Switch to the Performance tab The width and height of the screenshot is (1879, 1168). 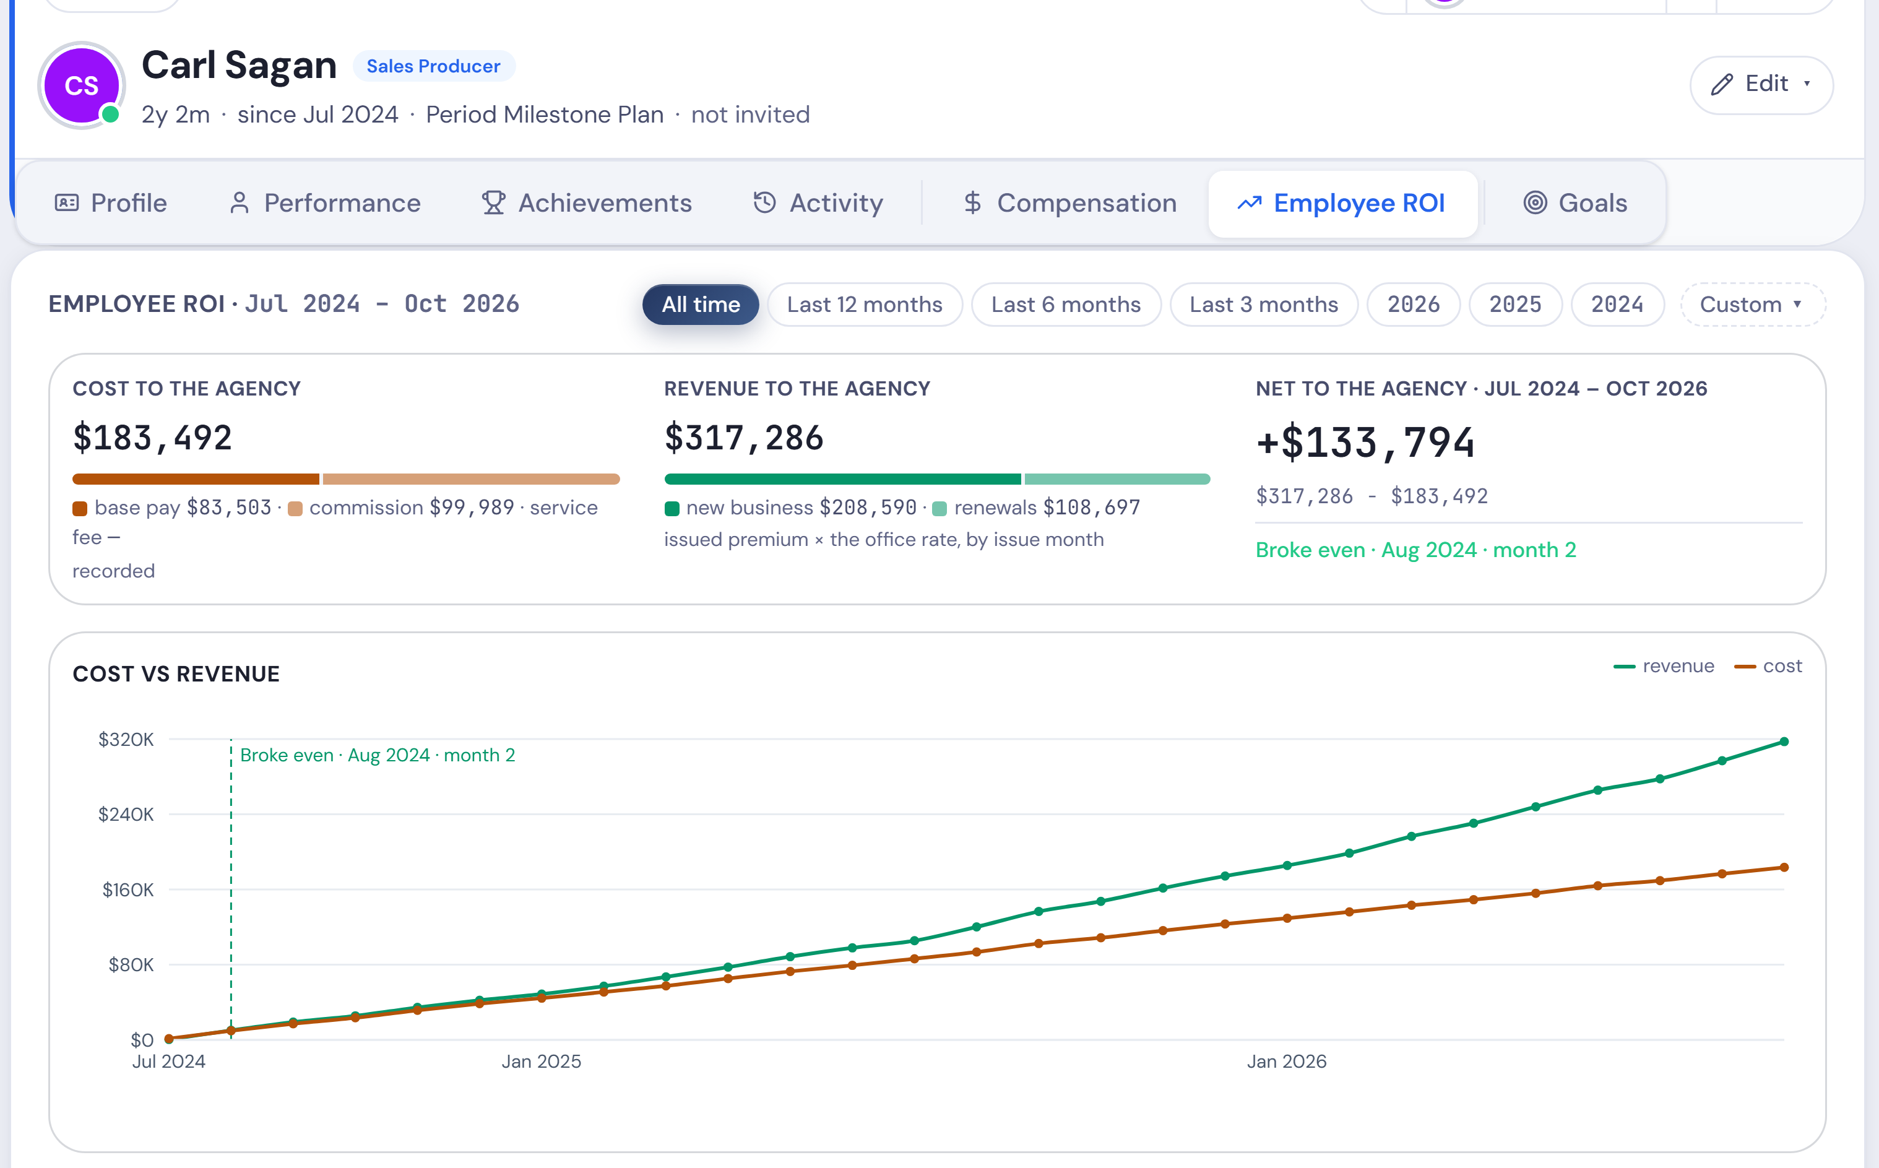[325, 203]
